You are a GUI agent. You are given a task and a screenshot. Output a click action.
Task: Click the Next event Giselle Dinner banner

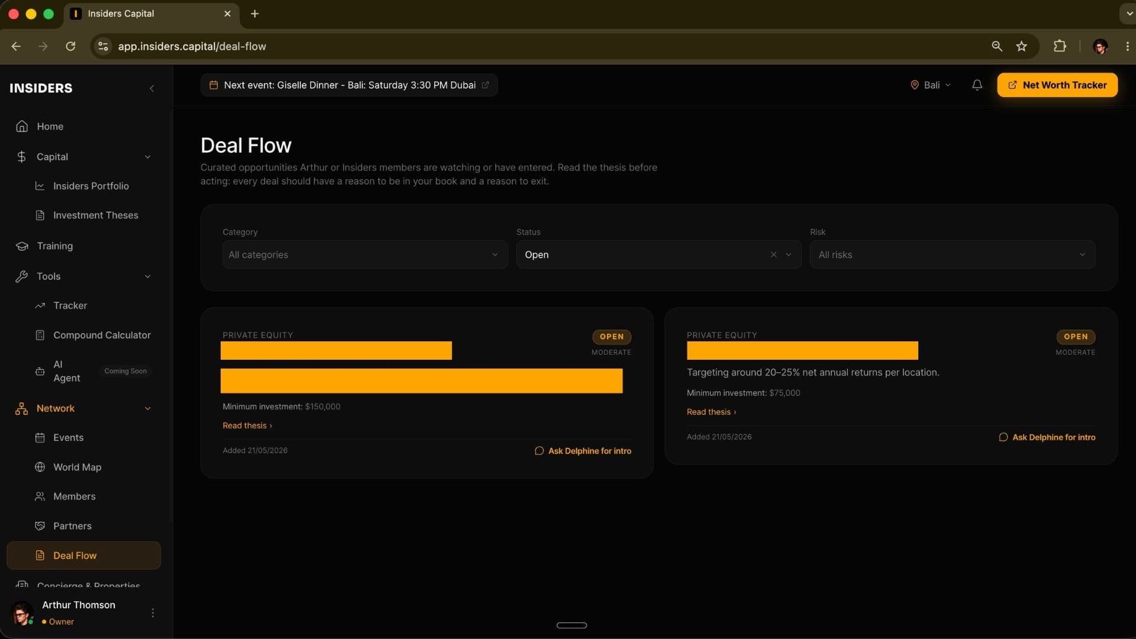tap(349, 85)
